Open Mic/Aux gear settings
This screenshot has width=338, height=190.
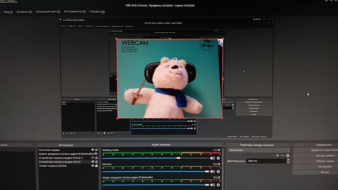click(x=218, y=171)
